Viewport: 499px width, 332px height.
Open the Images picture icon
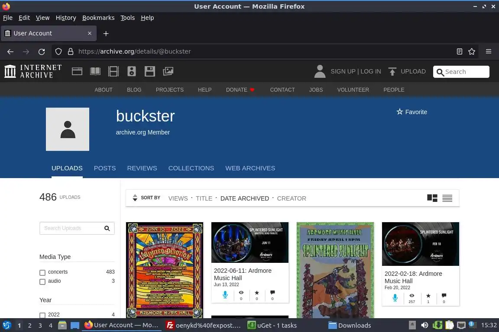(x=168, y=71)
